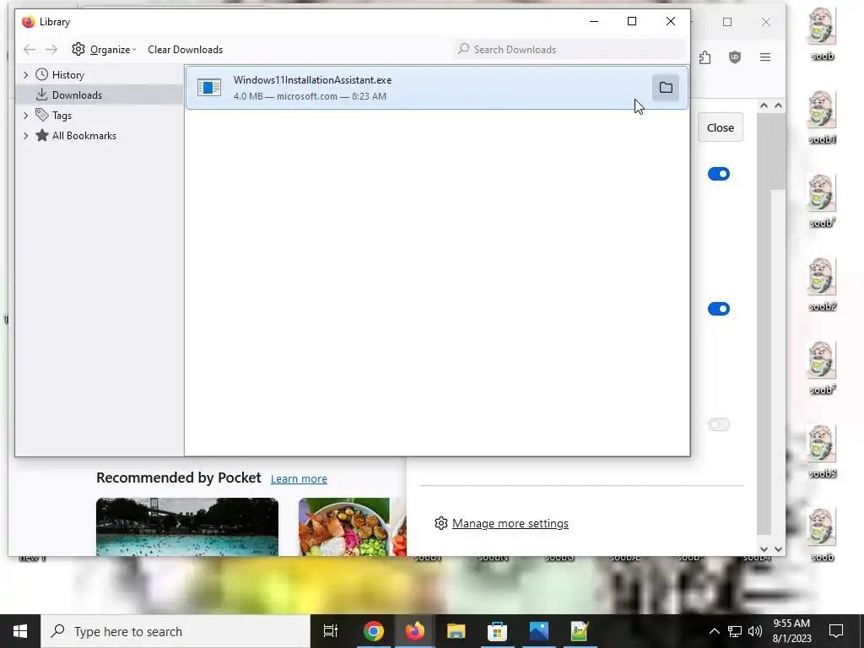
Task: Click the Firefox taskbar icon
Action: (x=415, y=631)
